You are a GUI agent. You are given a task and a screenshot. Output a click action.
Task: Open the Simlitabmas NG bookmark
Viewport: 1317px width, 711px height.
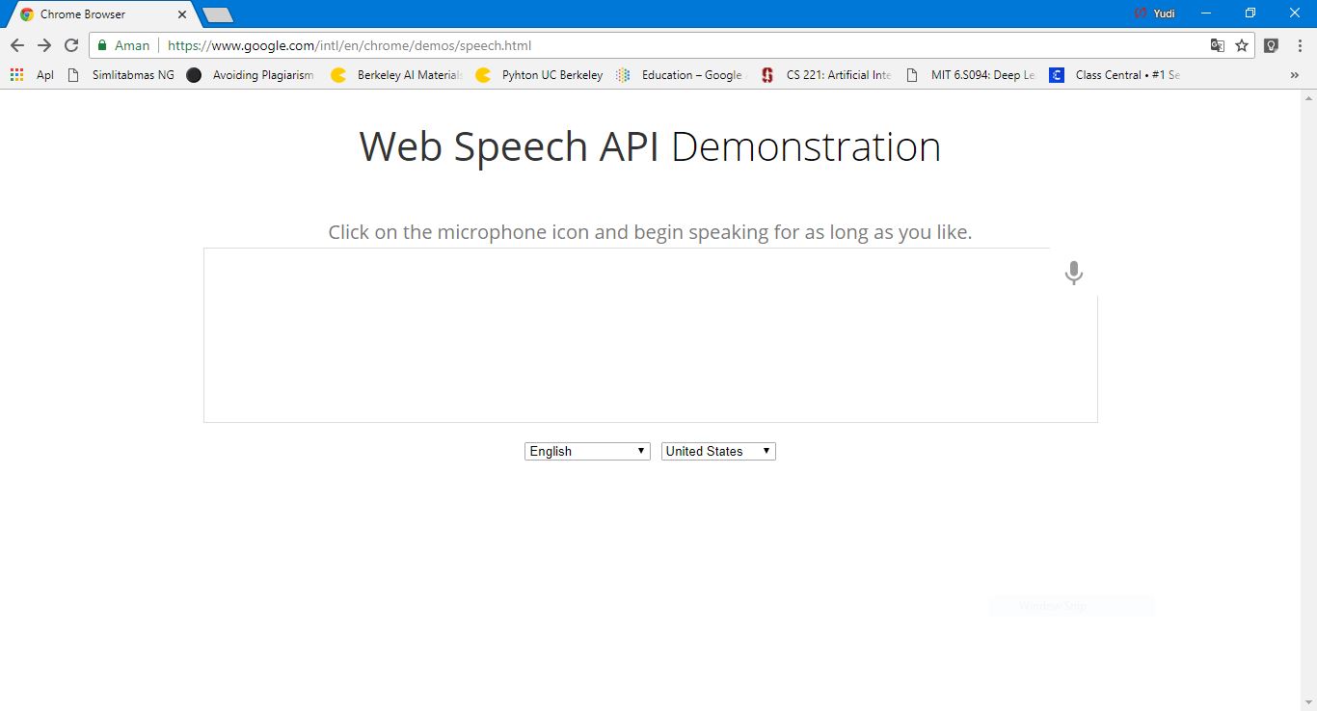pos(121,74)
